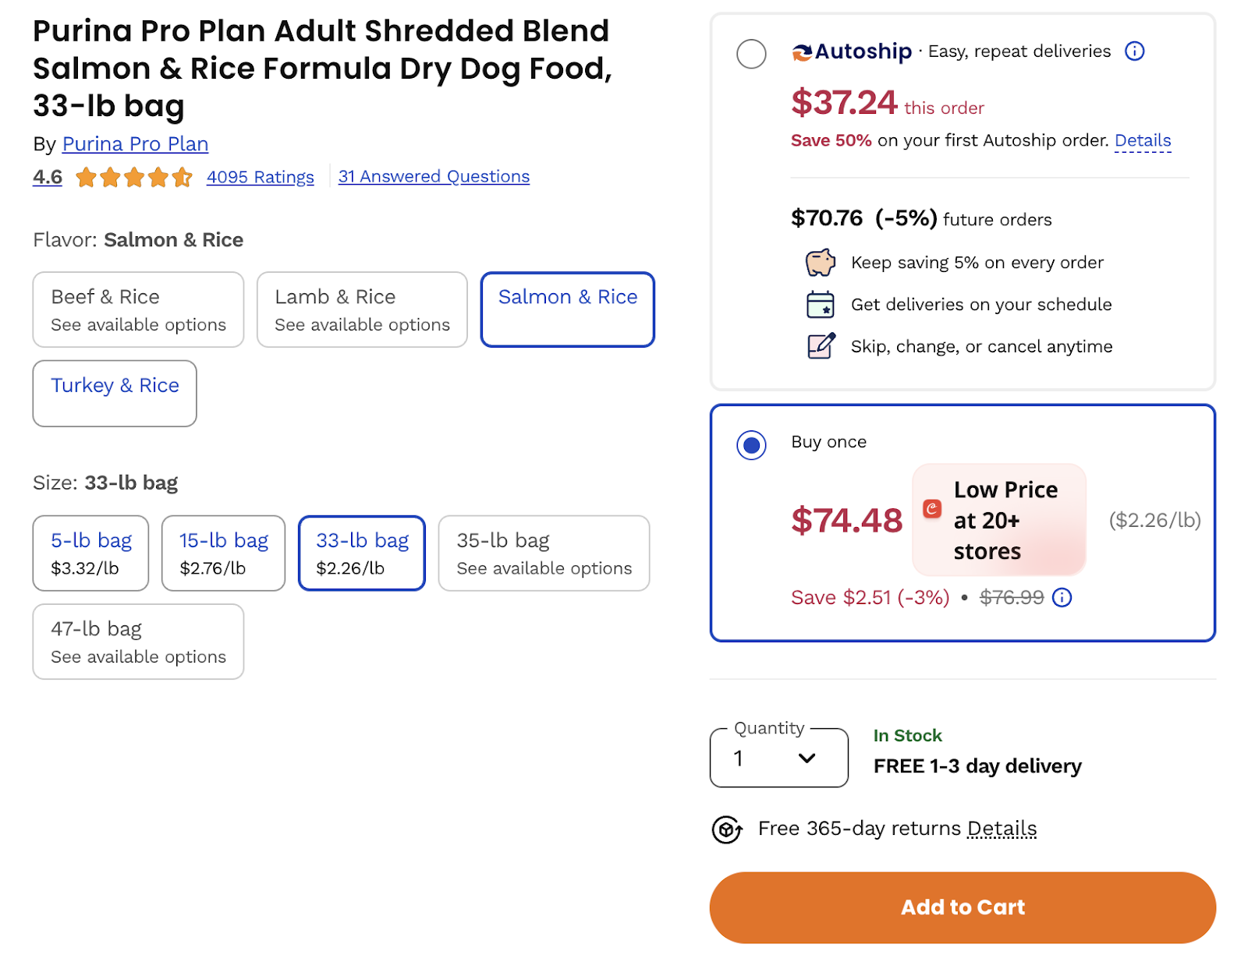Select the 15-lb bag size
This screenshot has height=976, width=1248.
click(x=223, y=553)
